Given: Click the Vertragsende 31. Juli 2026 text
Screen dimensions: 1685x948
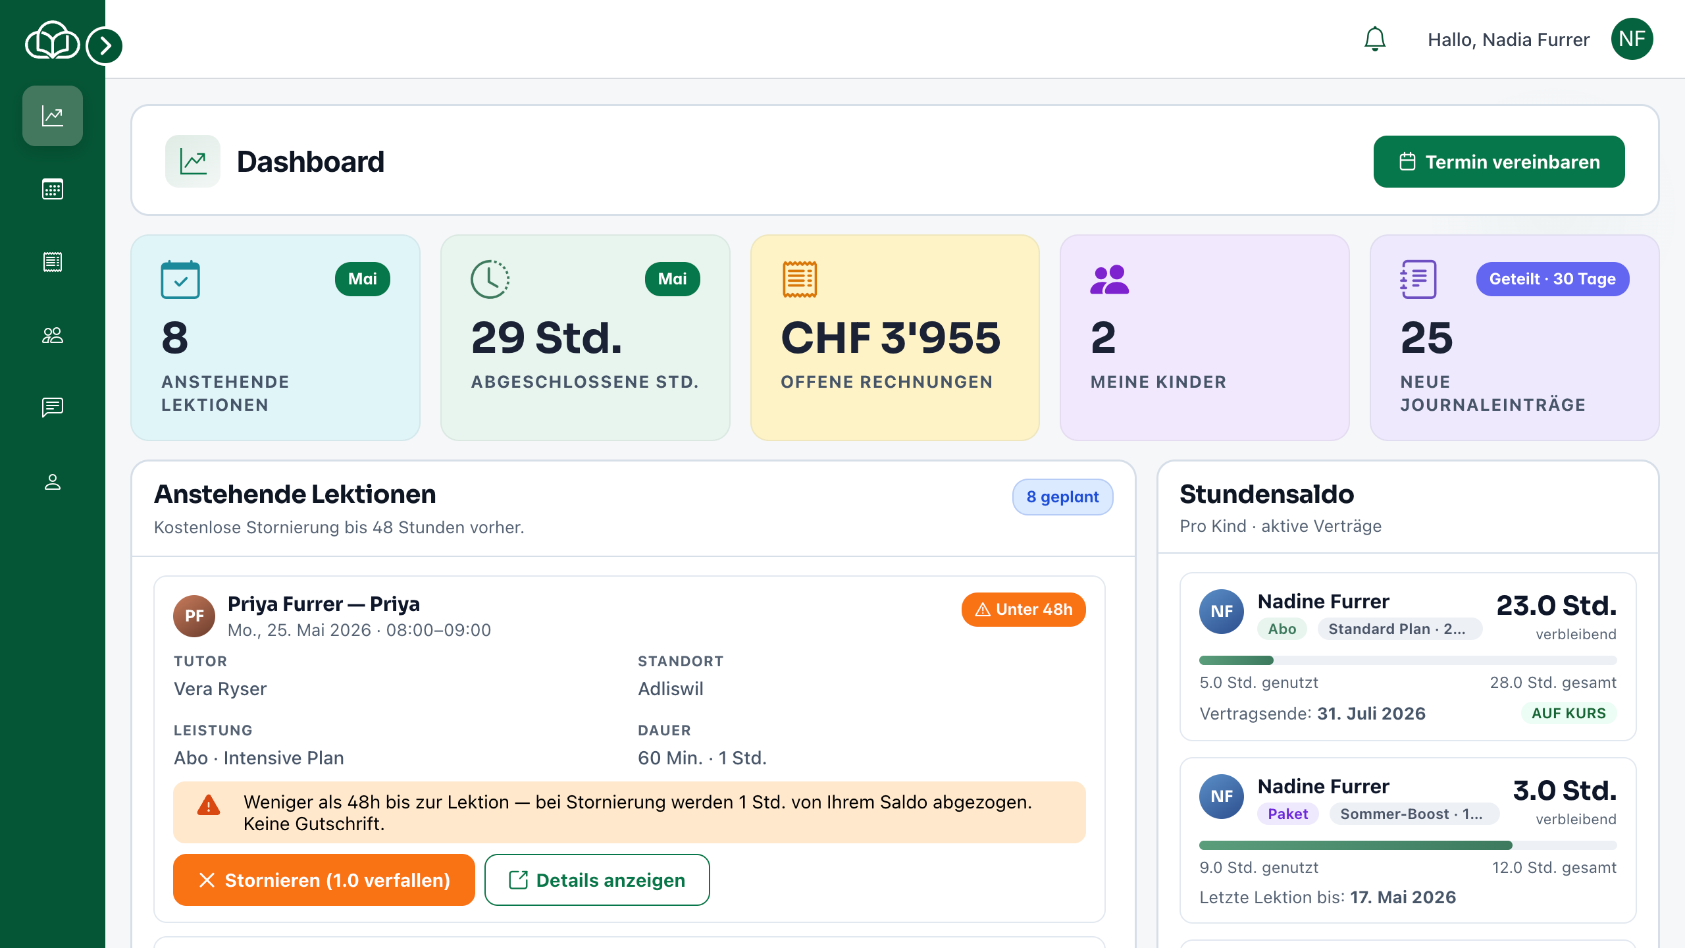Looking at the screenshot, I should (x=1312, y=714).
